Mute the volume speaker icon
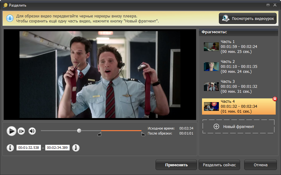The image size is (281, 175). (x=32, y=131)
